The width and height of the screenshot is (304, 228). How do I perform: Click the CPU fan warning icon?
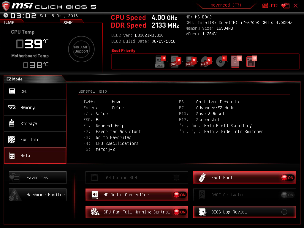pyautogui.click(x=95, y=212)
